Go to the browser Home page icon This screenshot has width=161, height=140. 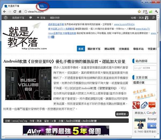[x=20, y=12]
